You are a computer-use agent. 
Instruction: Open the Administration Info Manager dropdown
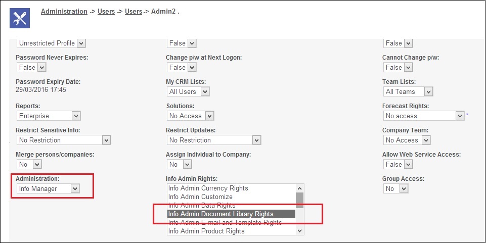48,188
